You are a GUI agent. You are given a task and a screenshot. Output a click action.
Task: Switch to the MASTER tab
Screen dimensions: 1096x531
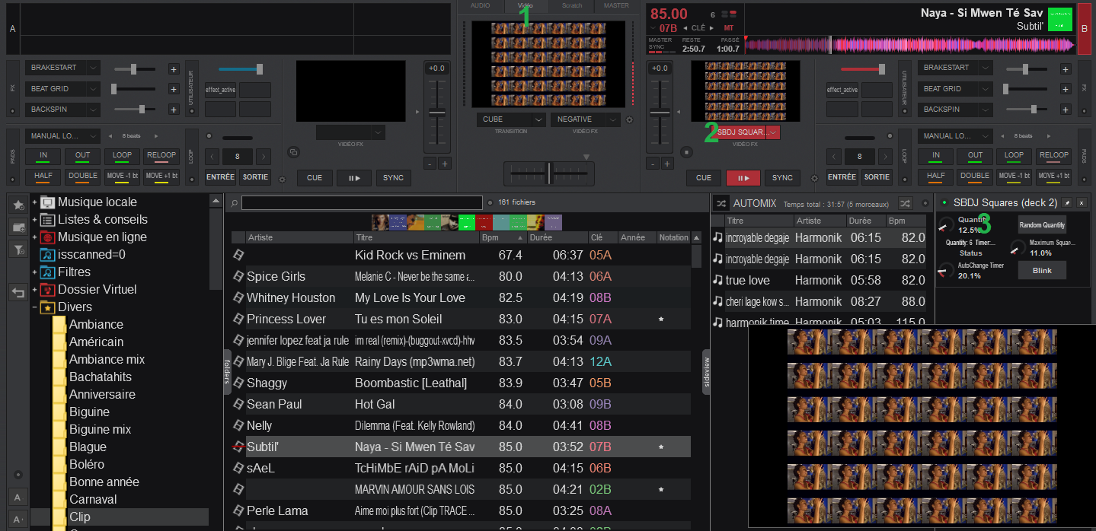tap(615, 6)
